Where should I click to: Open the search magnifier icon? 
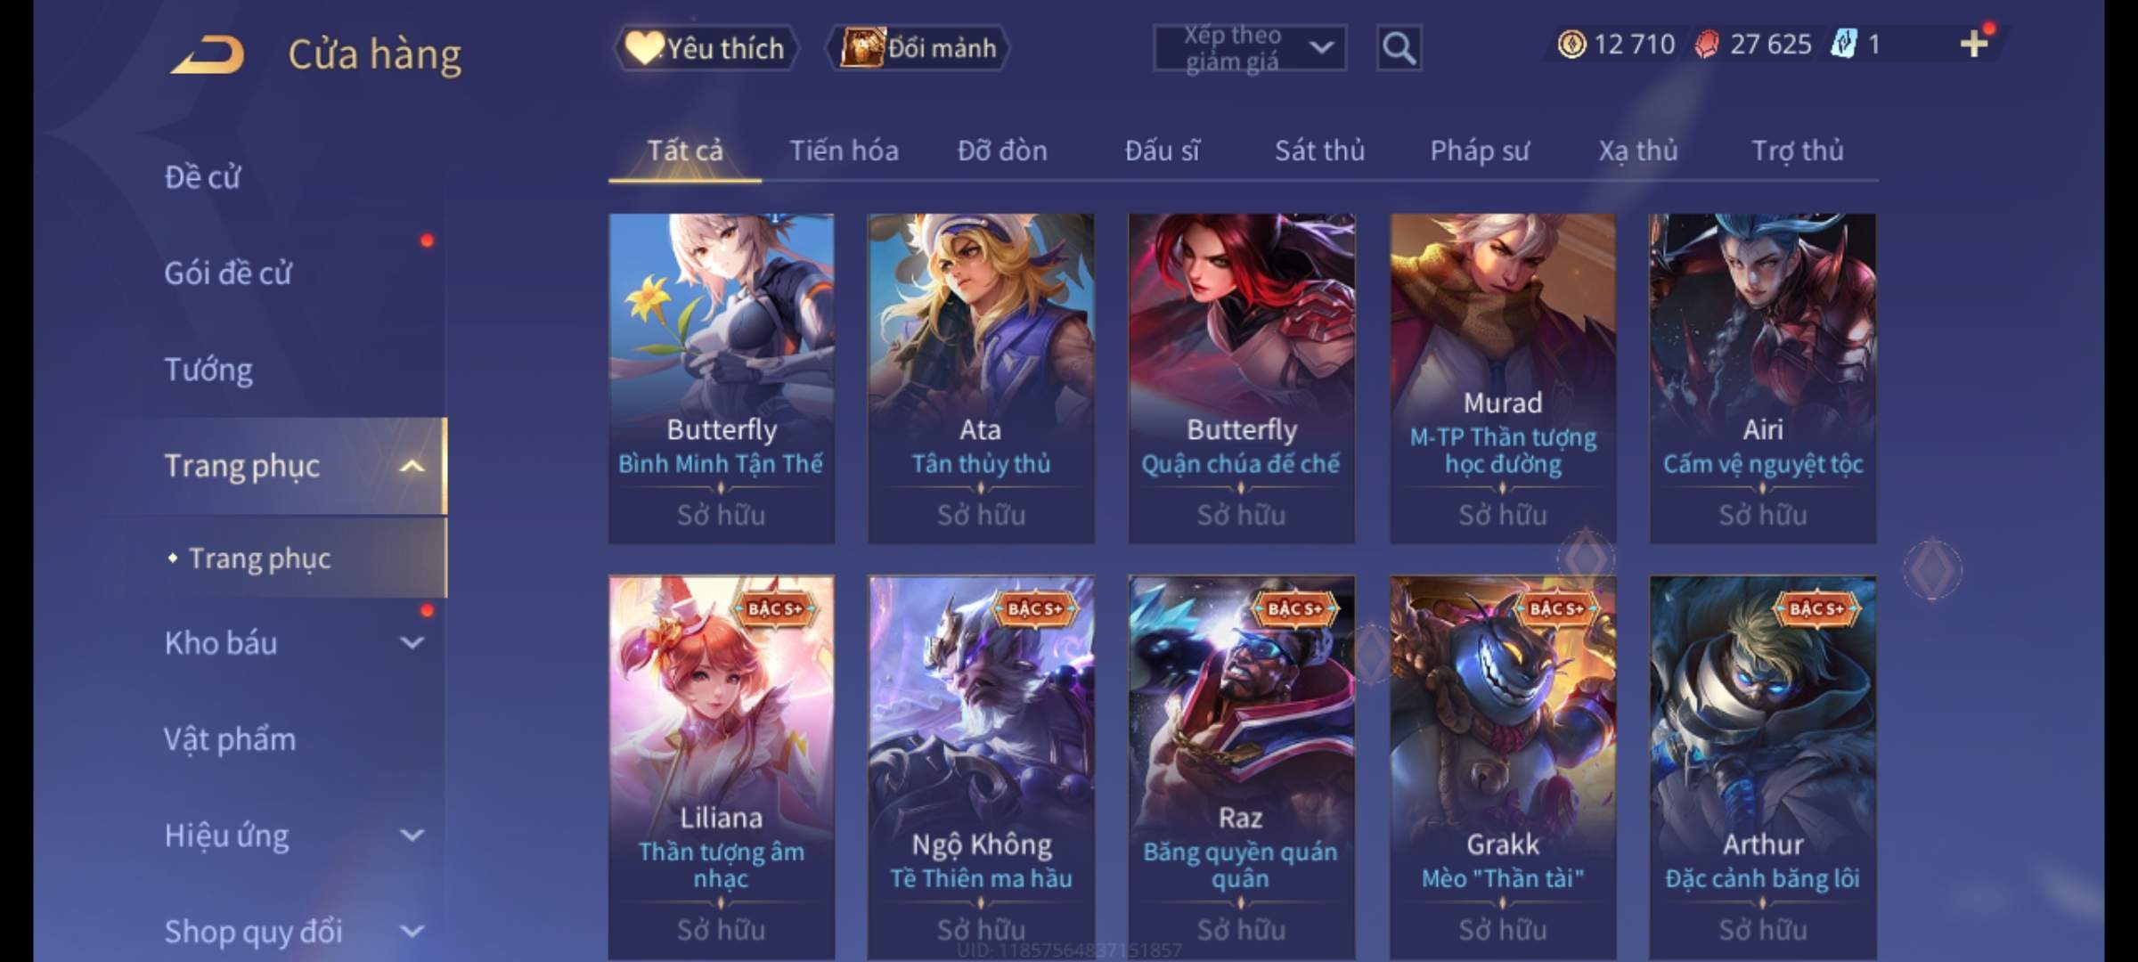coord(1399,48)
